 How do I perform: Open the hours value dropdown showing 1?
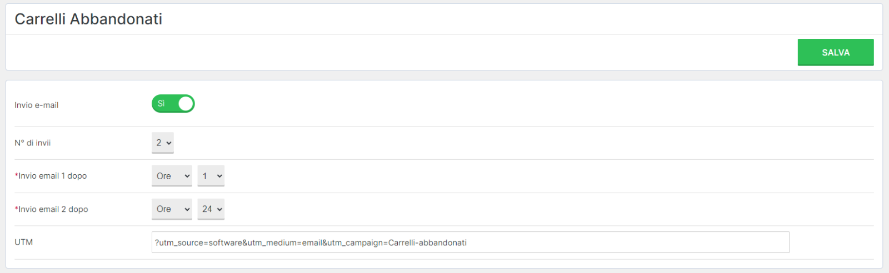click(211, 176)
